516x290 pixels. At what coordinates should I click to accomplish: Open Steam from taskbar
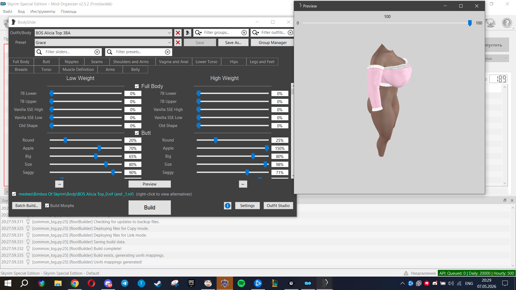[158, 283]
